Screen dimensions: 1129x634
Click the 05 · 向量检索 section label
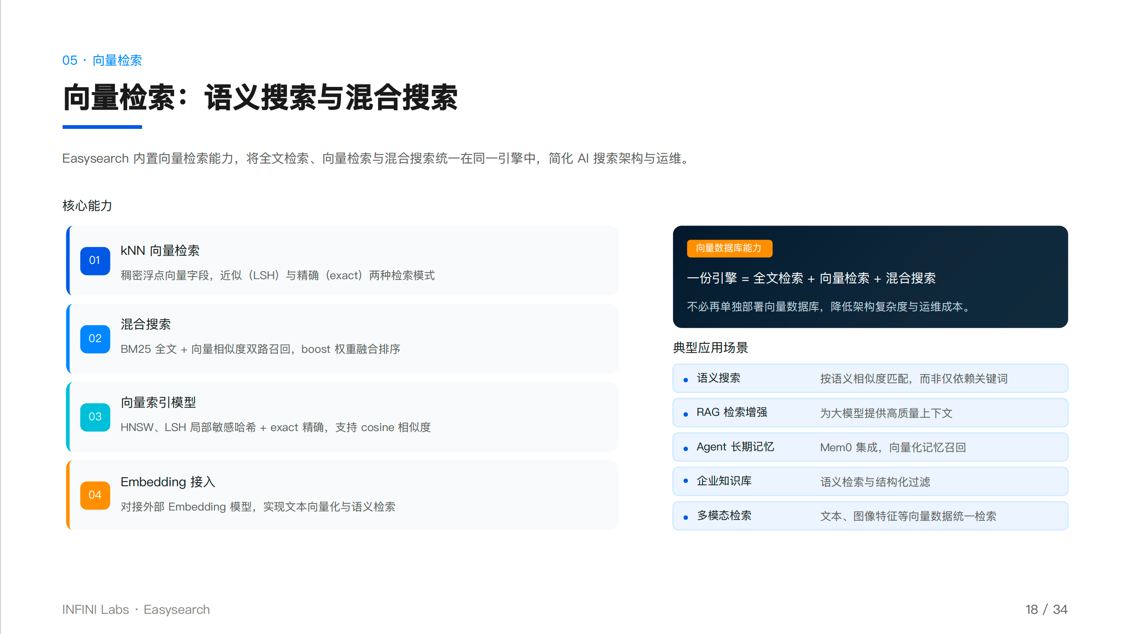[x=102, y=60]
